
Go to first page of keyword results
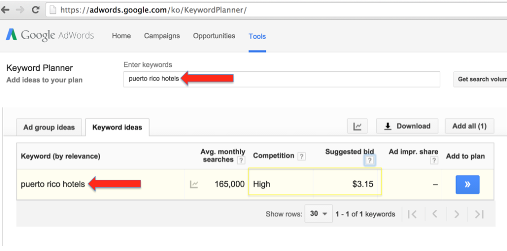pos(412,214)
